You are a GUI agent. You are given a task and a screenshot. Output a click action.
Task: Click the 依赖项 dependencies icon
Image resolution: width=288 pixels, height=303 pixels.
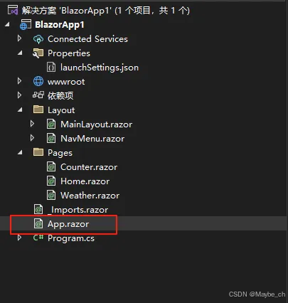(38, 95)
